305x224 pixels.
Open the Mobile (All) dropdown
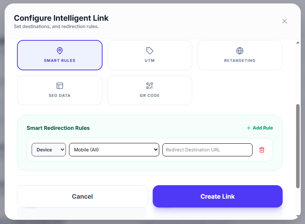pos(114,149)
